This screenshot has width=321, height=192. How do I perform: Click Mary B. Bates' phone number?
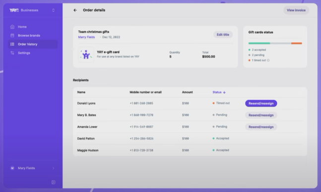141,115
